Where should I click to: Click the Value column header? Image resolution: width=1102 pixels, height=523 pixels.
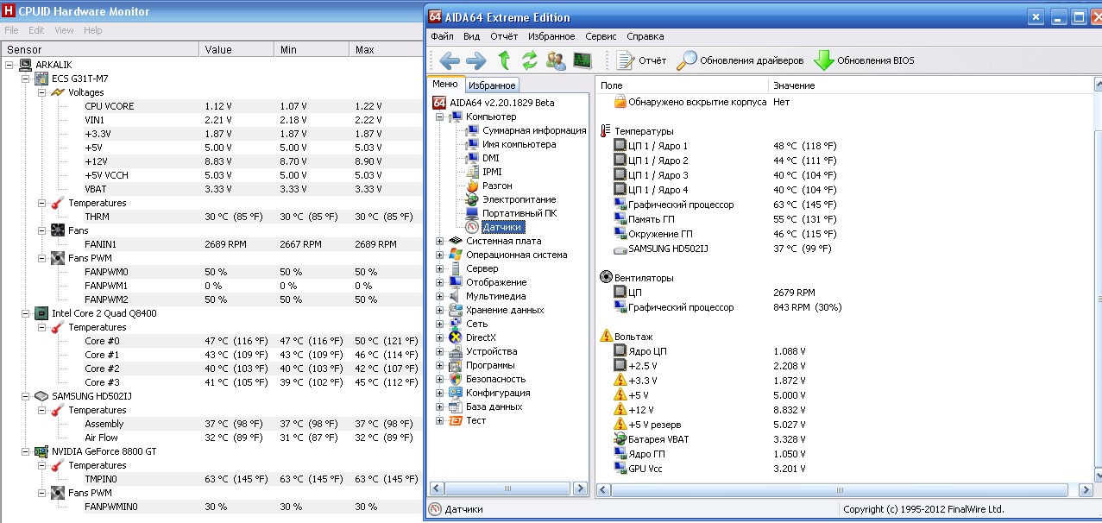click(236, 50)
